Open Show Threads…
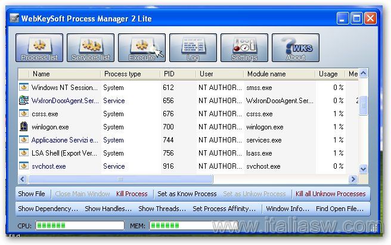Screen dimensions: 391x245 (162, 209)
